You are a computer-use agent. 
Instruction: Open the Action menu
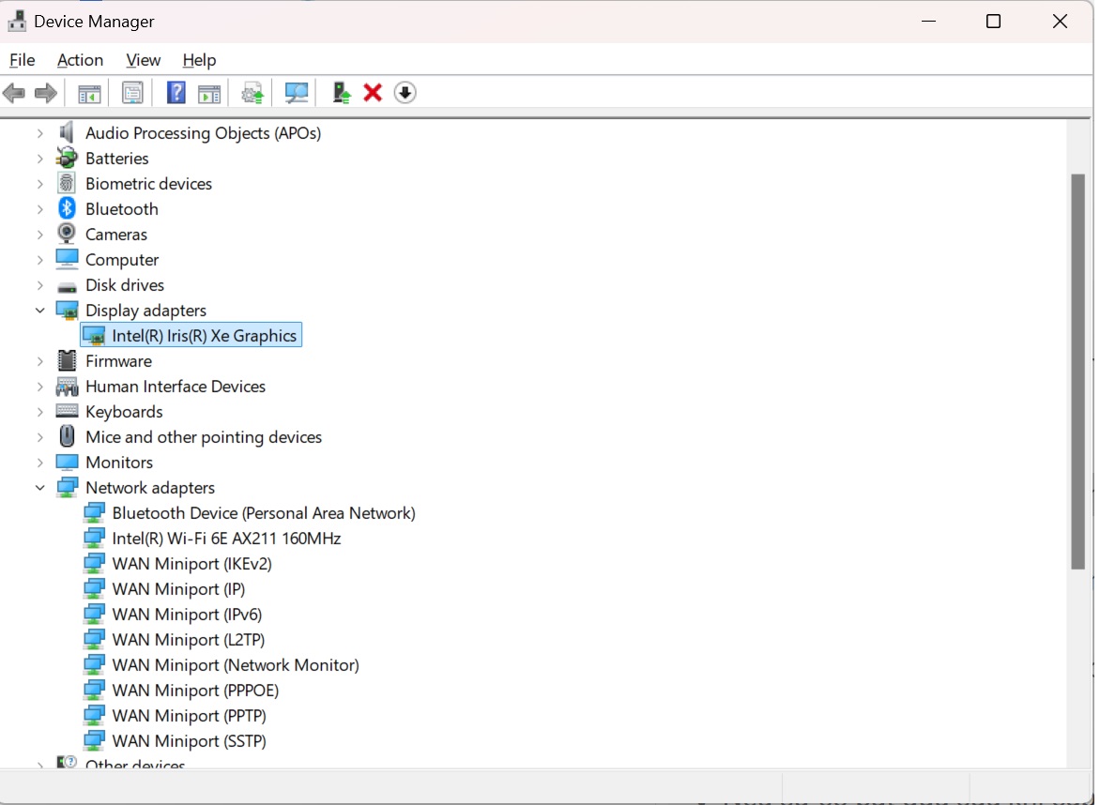pos(80,60)
